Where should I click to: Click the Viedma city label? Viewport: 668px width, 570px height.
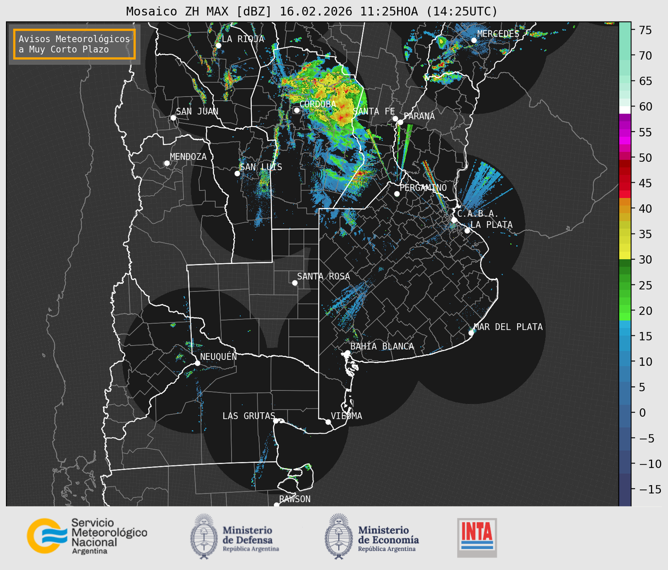pyautogui.click(x=346, y=416)
